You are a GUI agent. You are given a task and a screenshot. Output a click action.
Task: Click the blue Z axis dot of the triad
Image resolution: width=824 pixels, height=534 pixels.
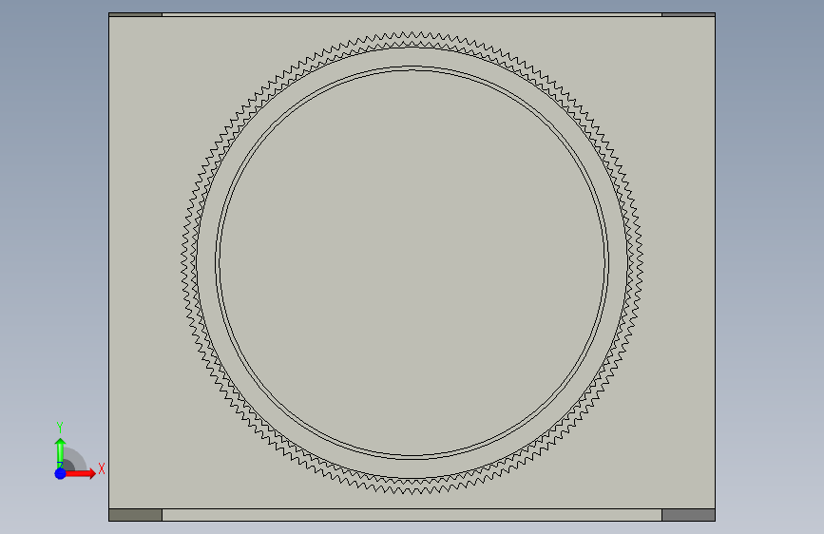pos(60,473)
